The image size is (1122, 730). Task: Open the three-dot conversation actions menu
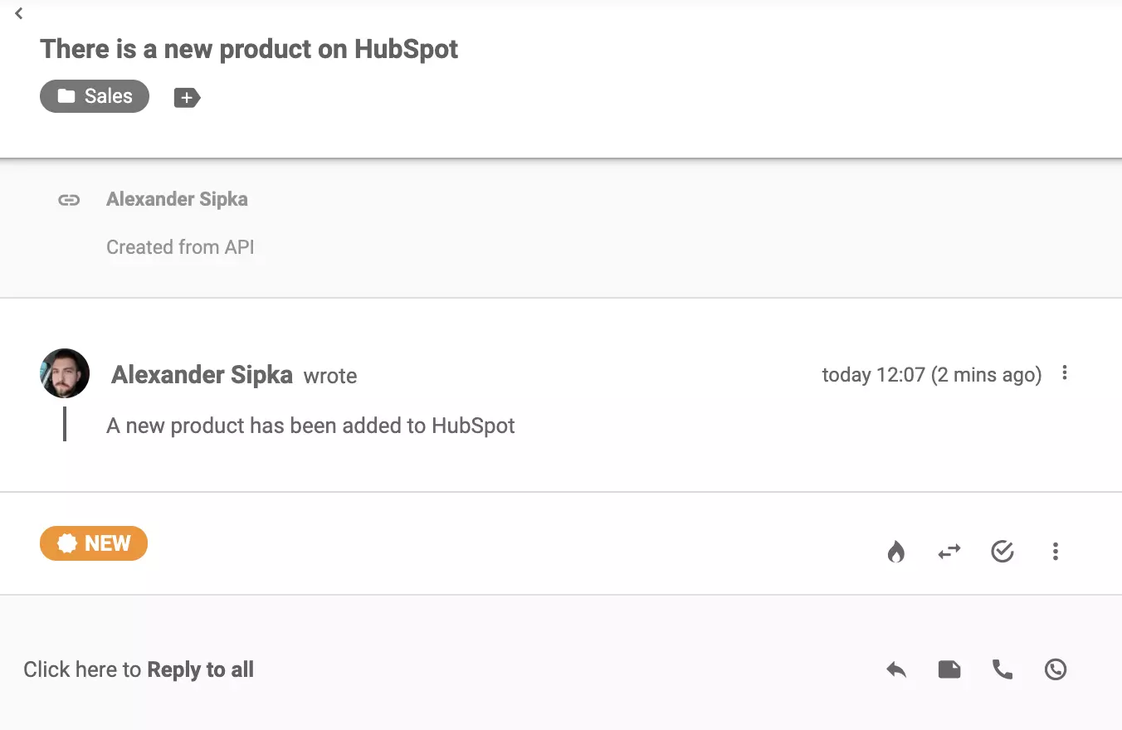[x=1055, y=551]
